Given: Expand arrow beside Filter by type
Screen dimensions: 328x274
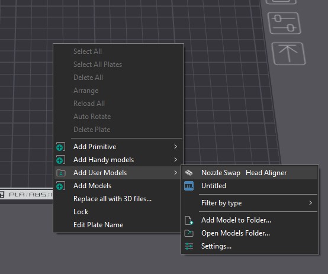Looking at the screenshot, I should (x=311, y=203).
